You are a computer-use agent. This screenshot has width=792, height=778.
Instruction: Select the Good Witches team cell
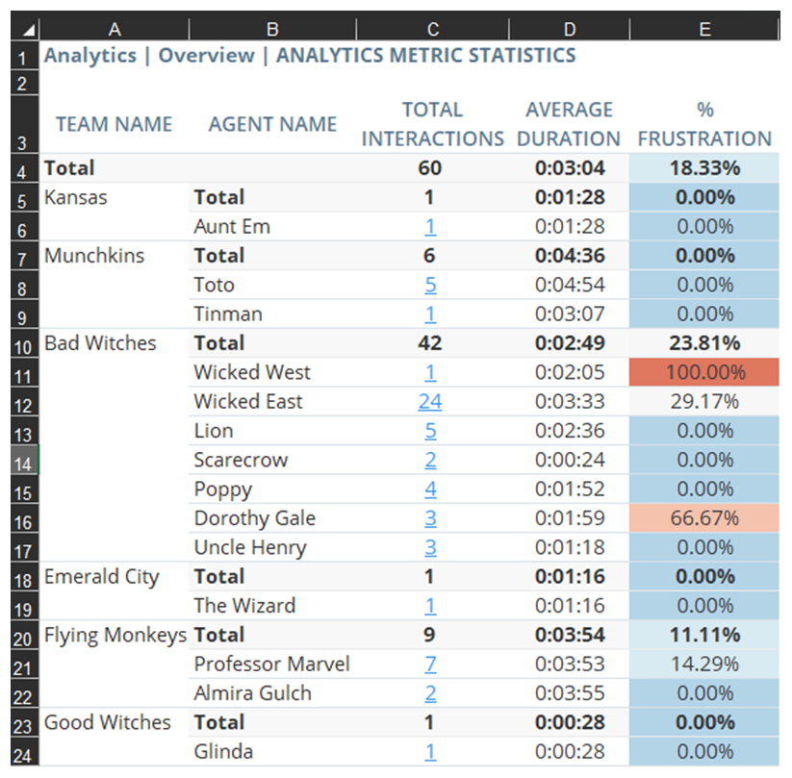pyautogui.click(x=115, y=722)
